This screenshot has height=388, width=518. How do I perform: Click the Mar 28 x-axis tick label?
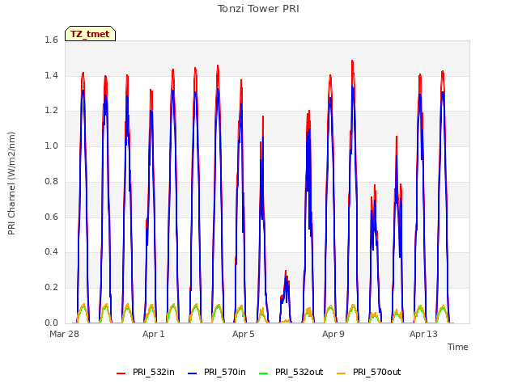coord(64,334)
